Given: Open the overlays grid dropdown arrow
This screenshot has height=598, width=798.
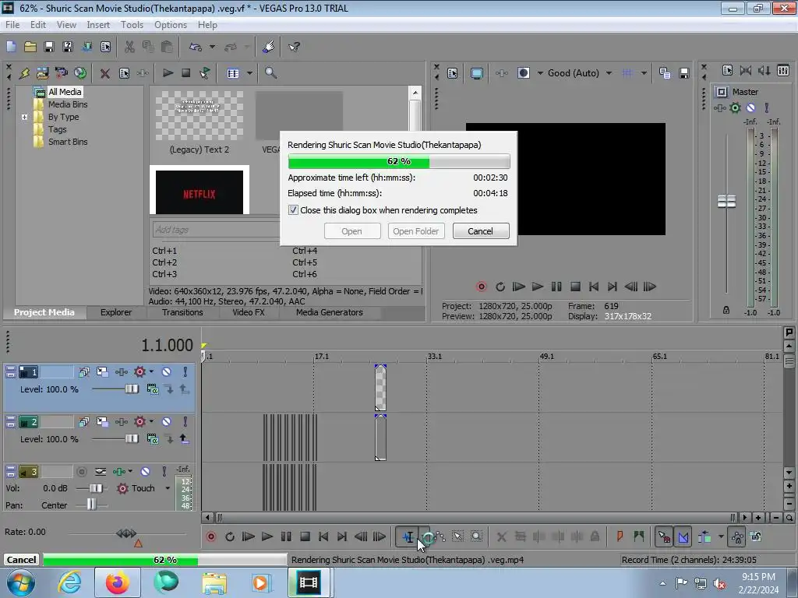Looking at the screenshot, I should [x=644, y=73].
